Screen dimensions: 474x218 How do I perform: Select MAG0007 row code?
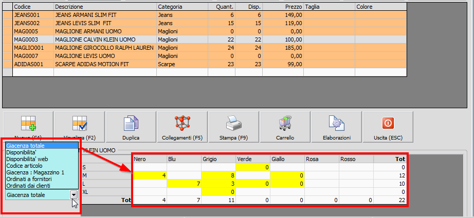33,56
